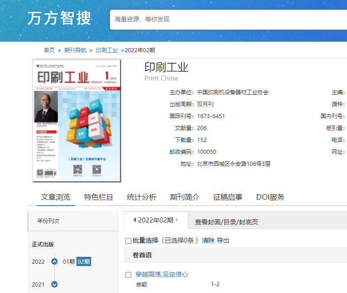
Task: Click the 2021 year label
Action: (x=38, y=285)
